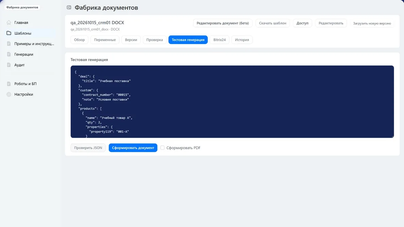Screen dimensions: 404x227
Task: Click the Проверить JSON button
Action: [x=88, y=148]
